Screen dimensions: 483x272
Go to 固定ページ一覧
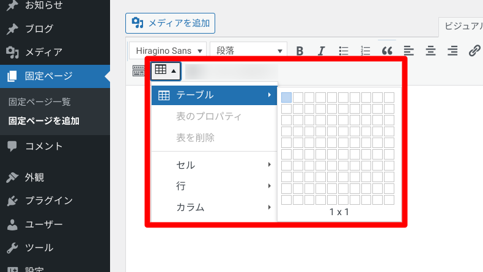(x=39, y=101)
